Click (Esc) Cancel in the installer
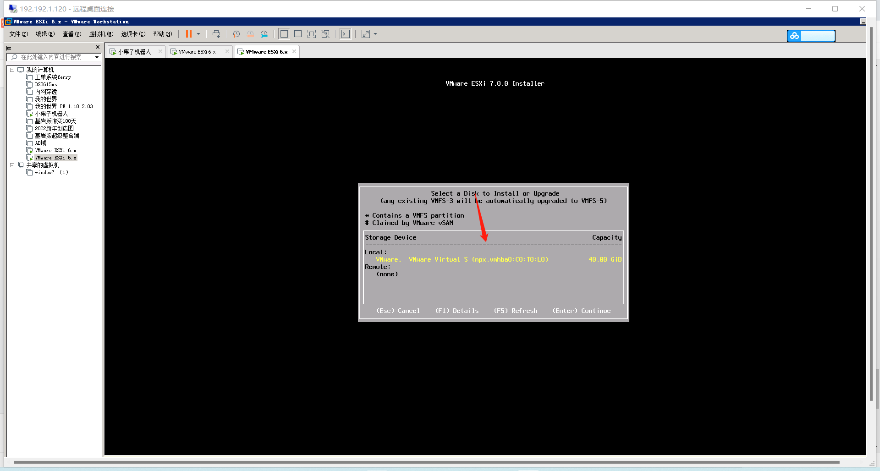880x471 pixels. [x=398, y=311]
